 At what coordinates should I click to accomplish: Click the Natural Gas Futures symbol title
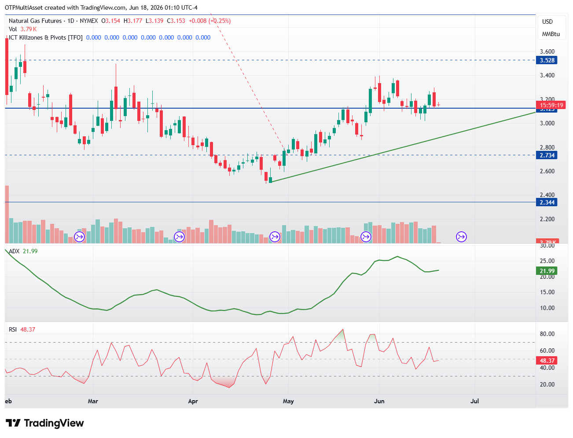[x=35, y=21]
